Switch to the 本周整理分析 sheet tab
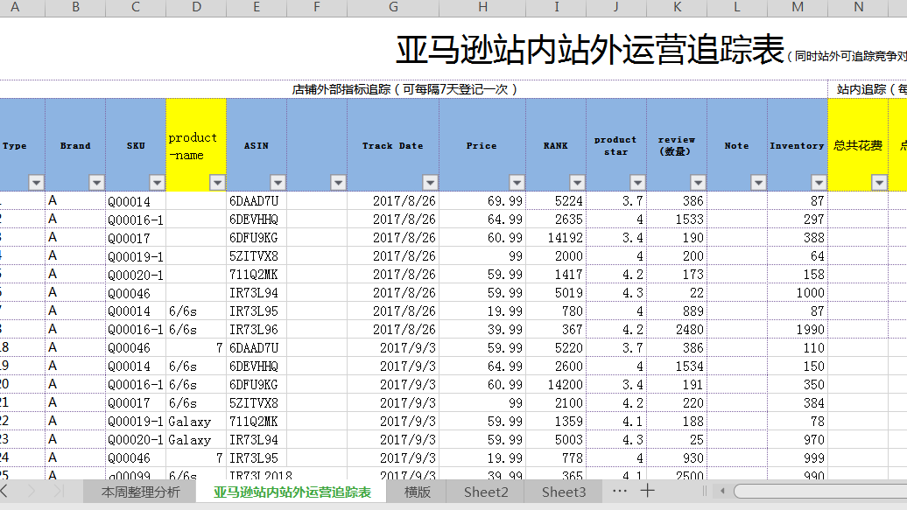Image resolution: width=907 pixels, height=510 pixels. coord(141,493)
